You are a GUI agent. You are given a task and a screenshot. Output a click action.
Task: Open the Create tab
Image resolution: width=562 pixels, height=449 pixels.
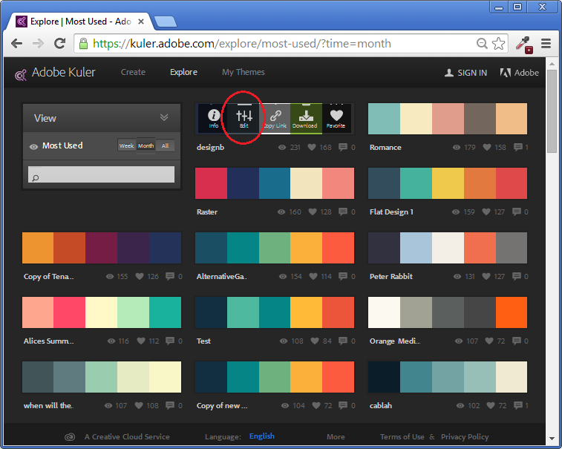point(133,72)
